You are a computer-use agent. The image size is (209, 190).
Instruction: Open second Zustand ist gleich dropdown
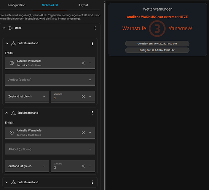[x=27, y=166]
